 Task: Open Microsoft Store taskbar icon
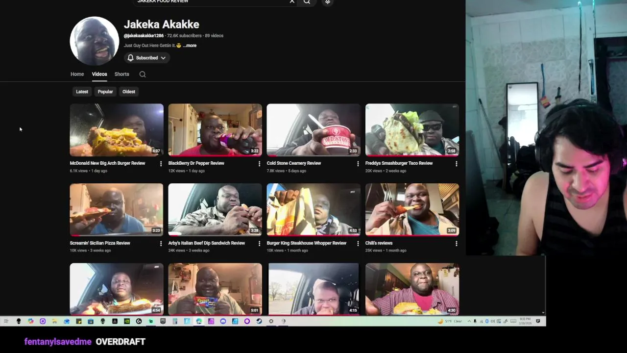(x=91, y=321)
